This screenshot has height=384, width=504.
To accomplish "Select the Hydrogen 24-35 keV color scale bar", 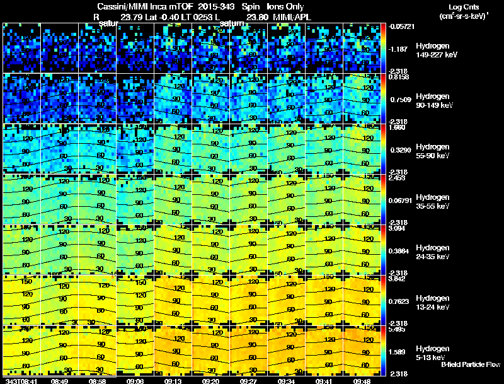I will click(384, 250).
